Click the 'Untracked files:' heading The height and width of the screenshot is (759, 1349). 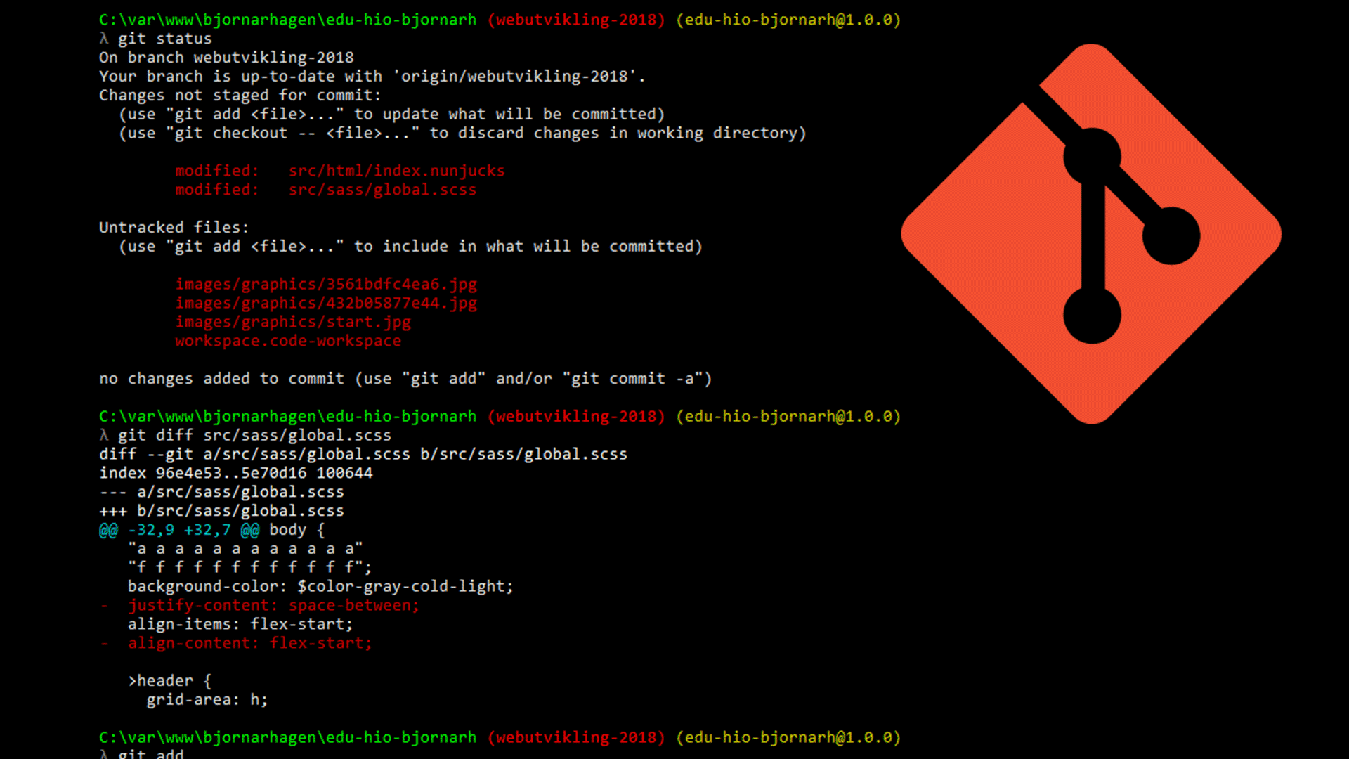click(x=174, y=228)
